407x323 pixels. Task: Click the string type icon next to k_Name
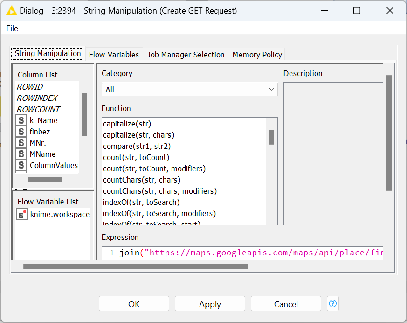click(21, 120)
